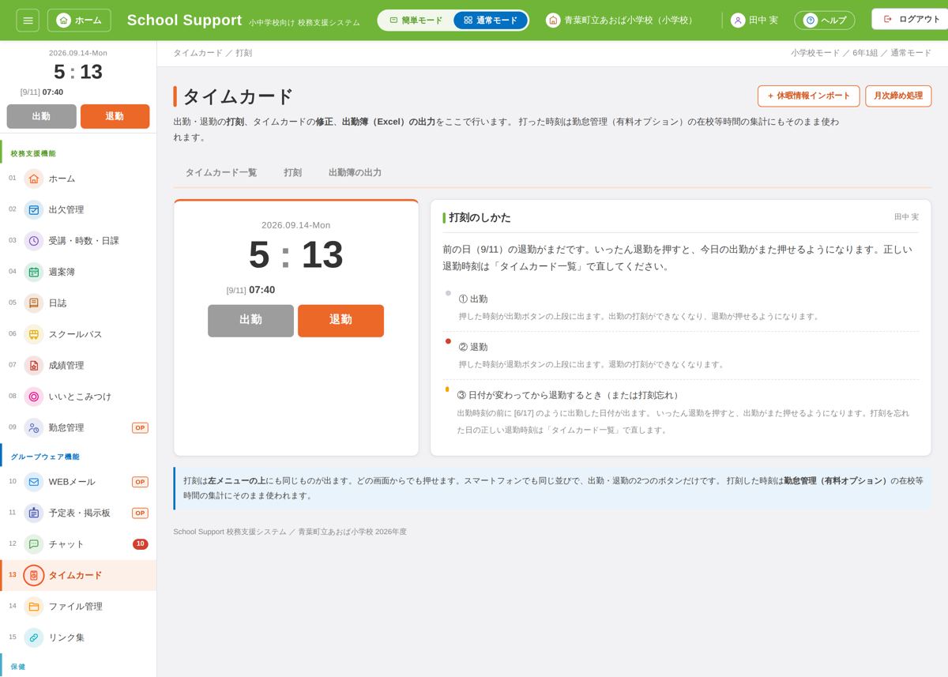Open 日誌 journal icon
Screen dimensions: 948x677
pos(34,303)
